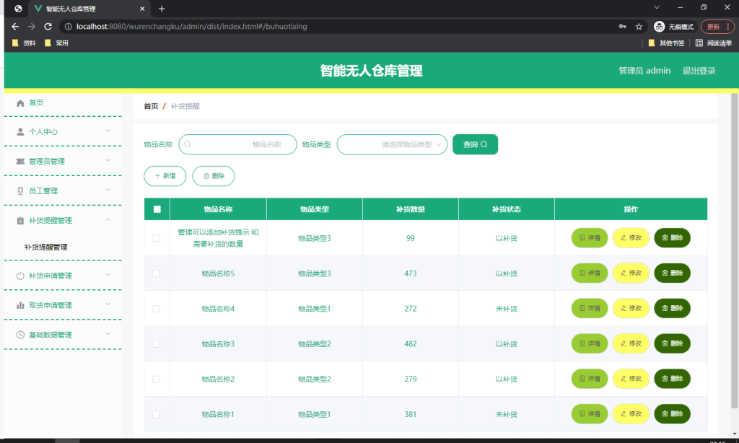Open the 资料 bookmark folder
This screenshot has width=739, height=443.
[24, 43]
